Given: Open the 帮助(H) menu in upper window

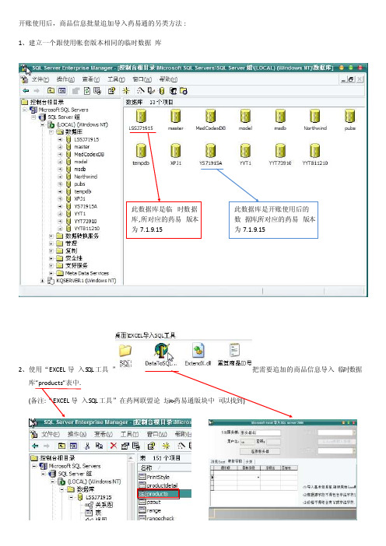Looking at the screenshot, I should [168, 79].
